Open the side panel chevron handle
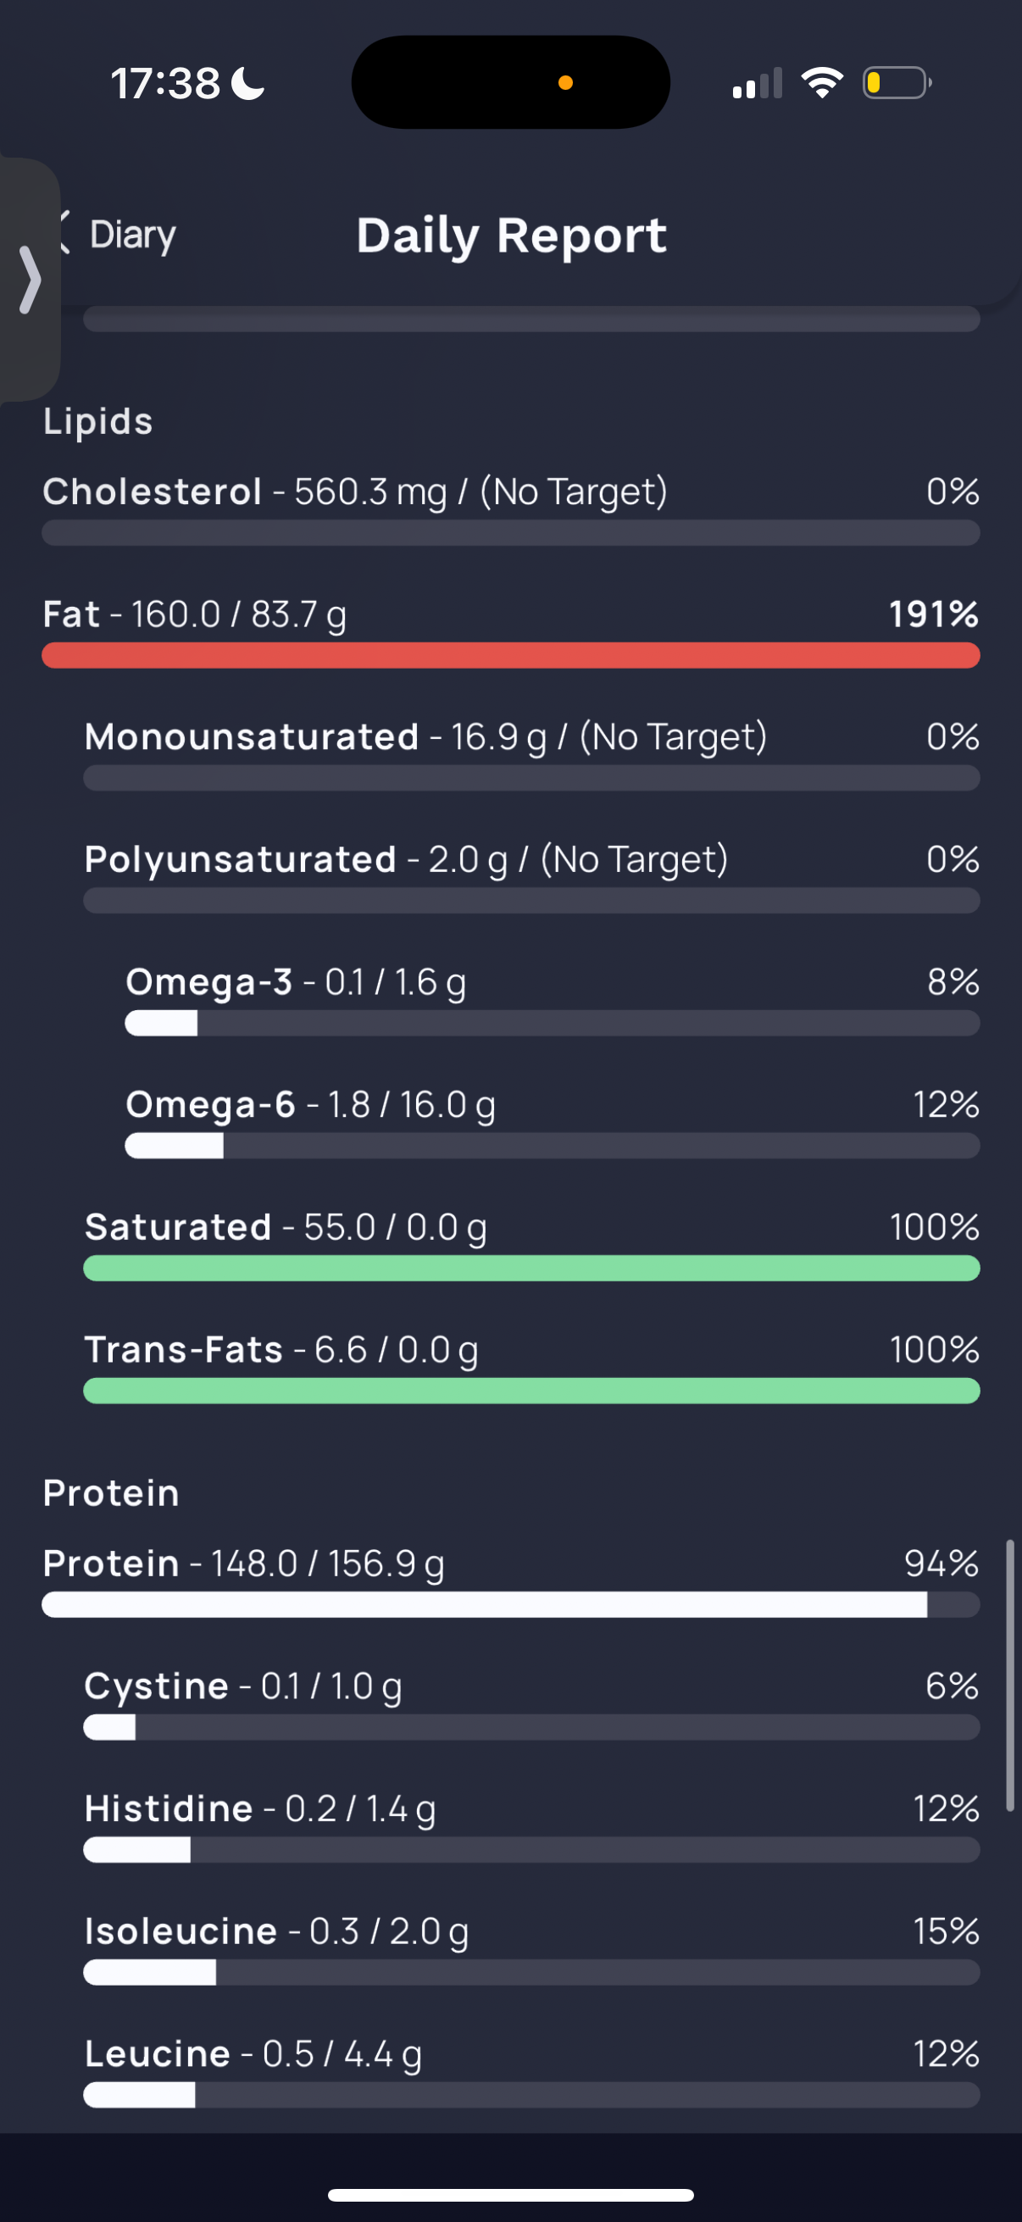This screenshot has height=2222, width=1022. tap(31, 280)
